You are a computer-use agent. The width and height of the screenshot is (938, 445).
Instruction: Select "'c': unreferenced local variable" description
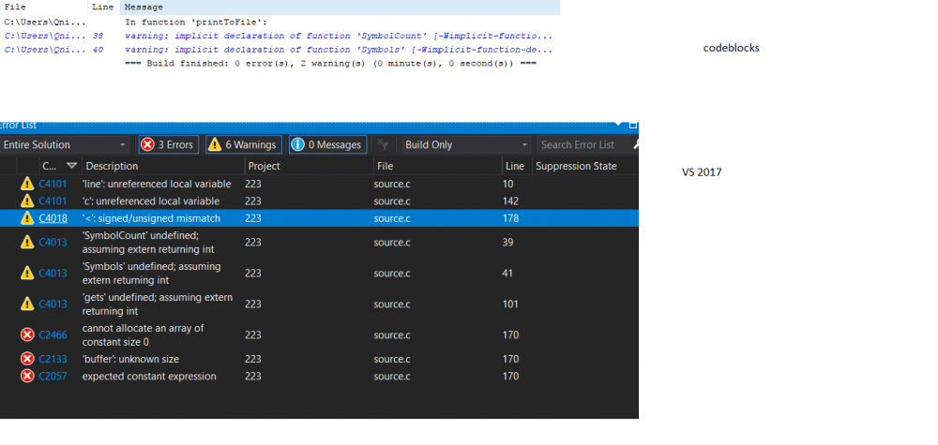tap(151, 201)
